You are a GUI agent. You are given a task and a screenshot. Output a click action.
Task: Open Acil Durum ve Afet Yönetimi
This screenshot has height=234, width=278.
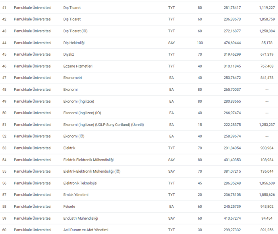pyautogui.click(x=86, y=230)
